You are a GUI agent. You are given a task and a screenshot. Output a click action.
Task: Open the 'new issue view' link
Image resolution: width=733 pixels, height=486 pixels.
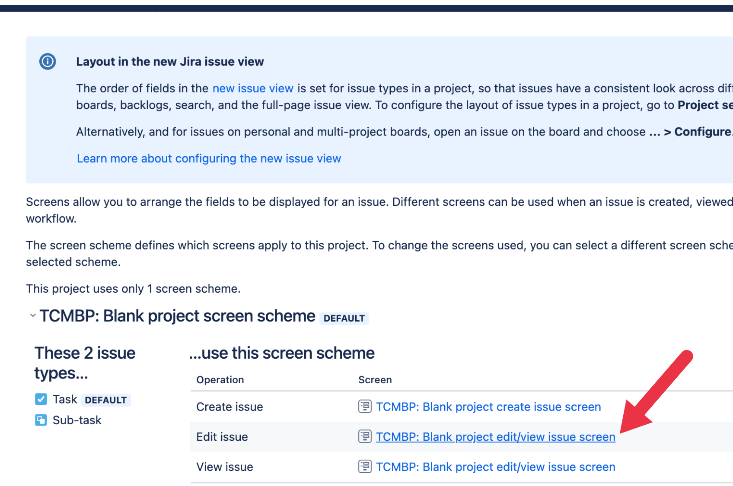tap(253, 88)
